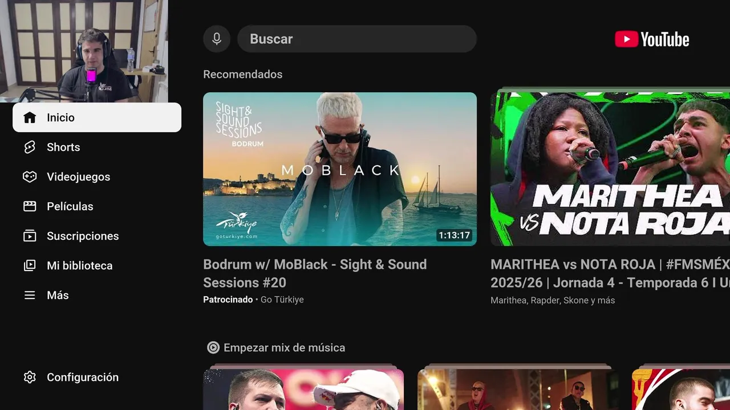This screenshot has height=410, width=730.
Task: Open first music mix thumbnail with white cap
Action: coord(303,389)
